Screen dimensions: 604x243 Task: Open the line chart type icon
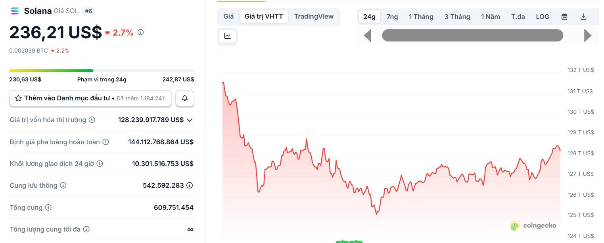[x=227, y=36]
